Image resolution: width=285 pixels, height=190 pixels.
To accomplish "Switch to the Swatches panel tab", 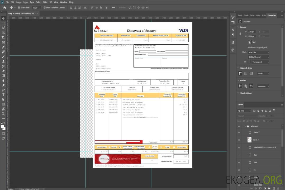I will tap(240, 15).
